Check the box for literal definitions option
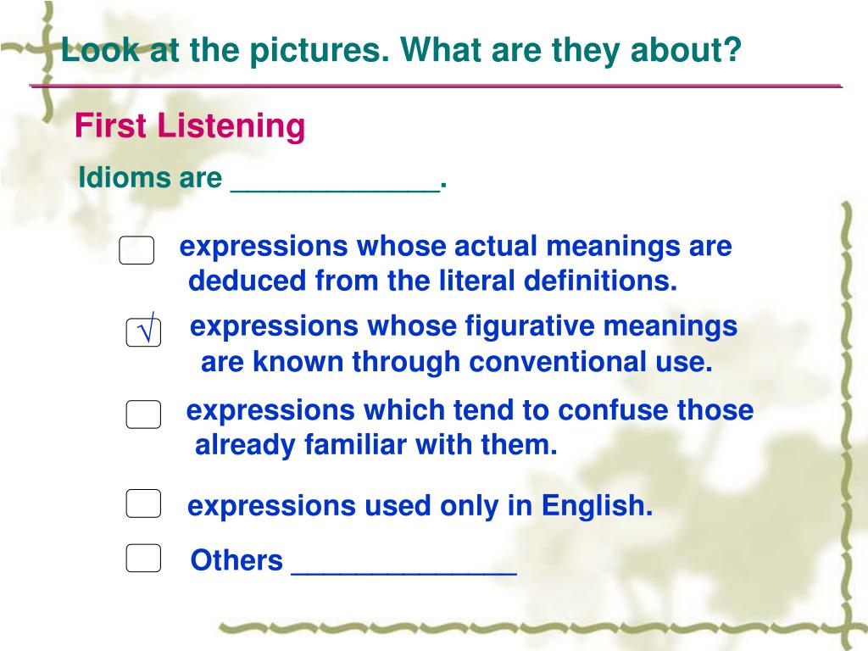Image resolution: width=868 pixels, height=651 pixels. point(136,250)
